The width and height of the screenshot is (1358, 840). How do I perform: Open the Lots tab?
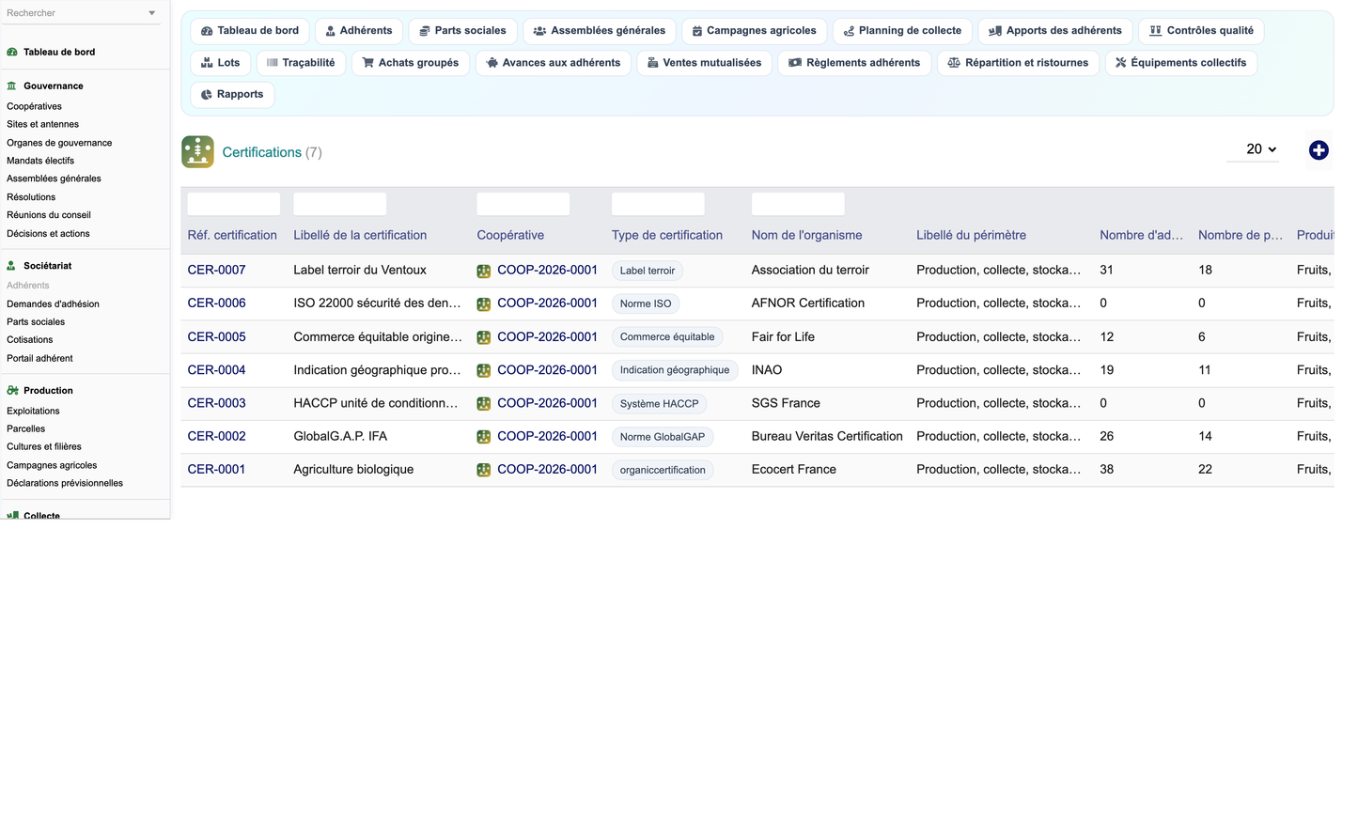click(x=221, y=63)
